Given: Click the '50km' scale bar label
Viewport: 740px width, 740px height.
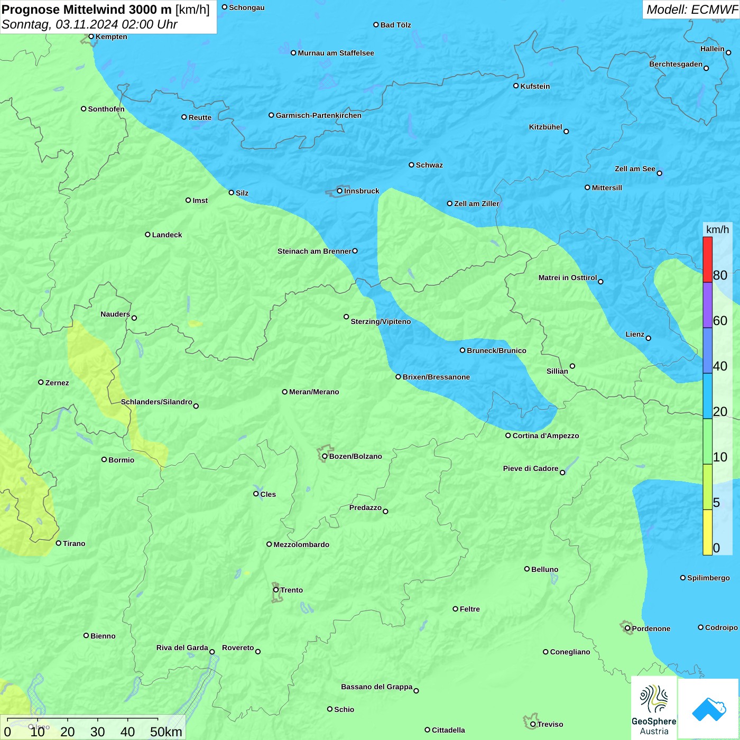Looking at the screenshot, I should tap(166, 732).
